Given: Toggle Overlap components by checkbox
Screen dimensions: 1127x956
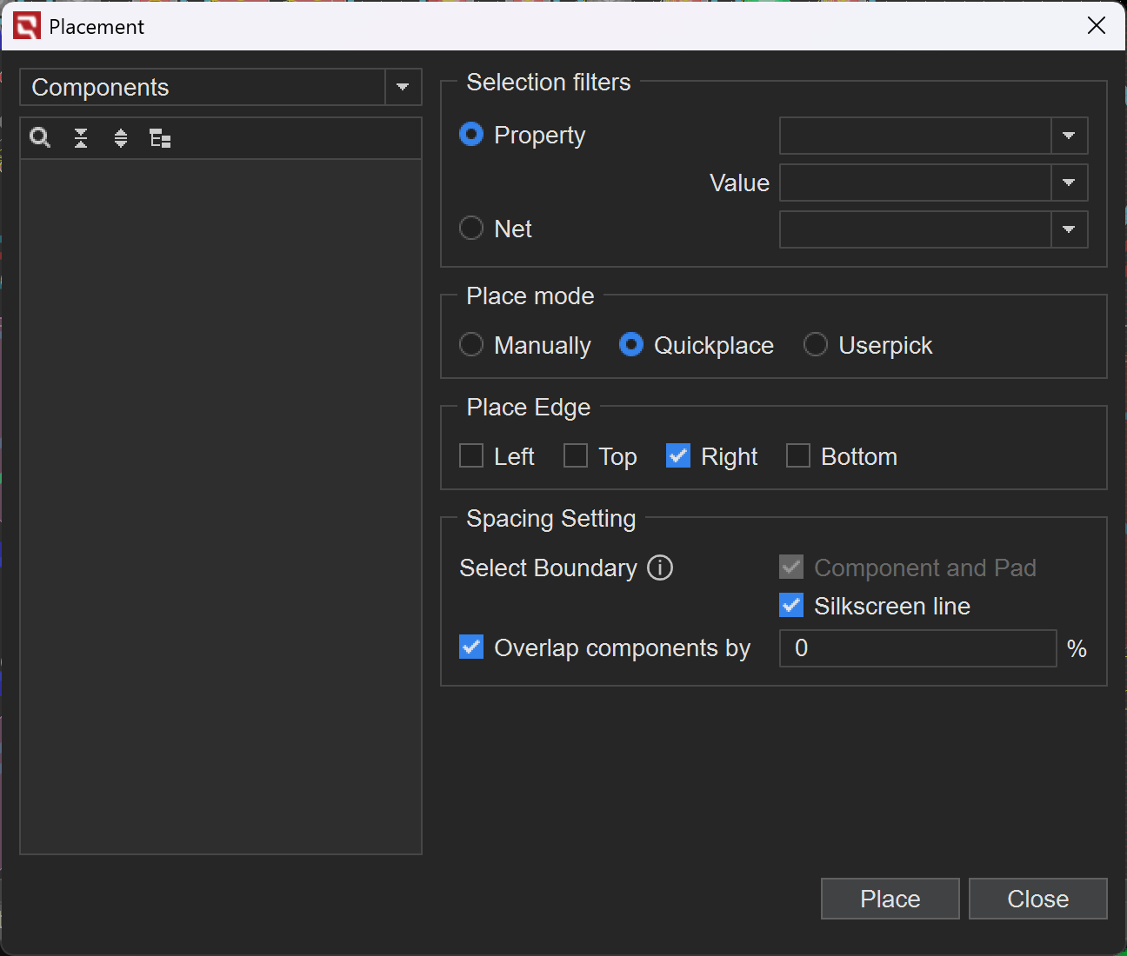Looking at the screenshot, I should pyautogui.click(x=471, y=647).
